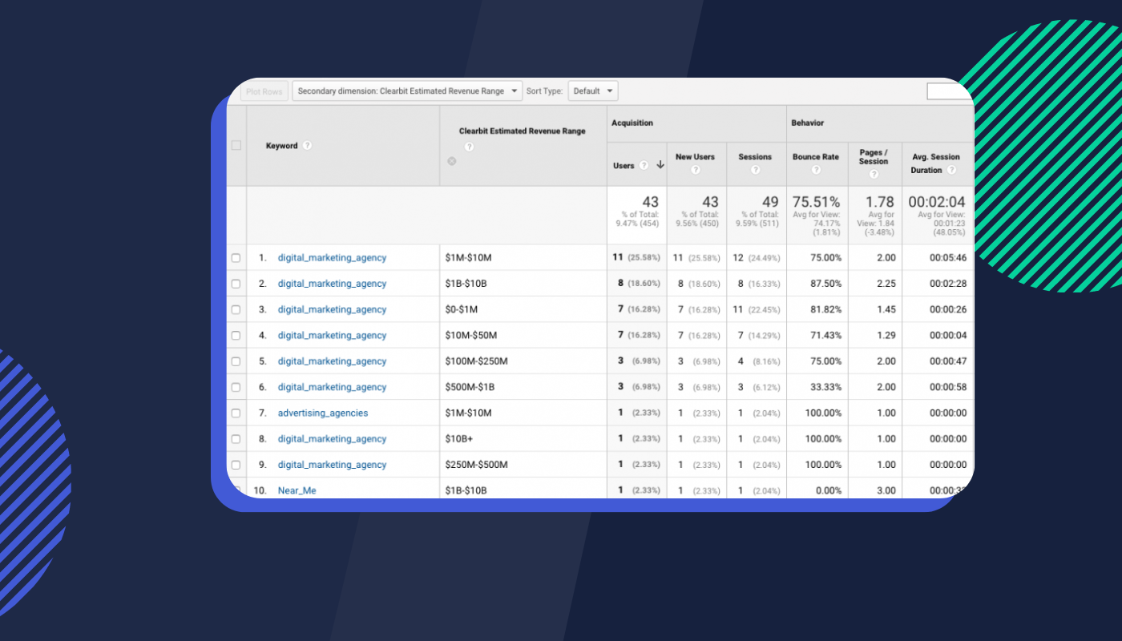Remove the secondary dimension with the X icon

click(451, 161)
